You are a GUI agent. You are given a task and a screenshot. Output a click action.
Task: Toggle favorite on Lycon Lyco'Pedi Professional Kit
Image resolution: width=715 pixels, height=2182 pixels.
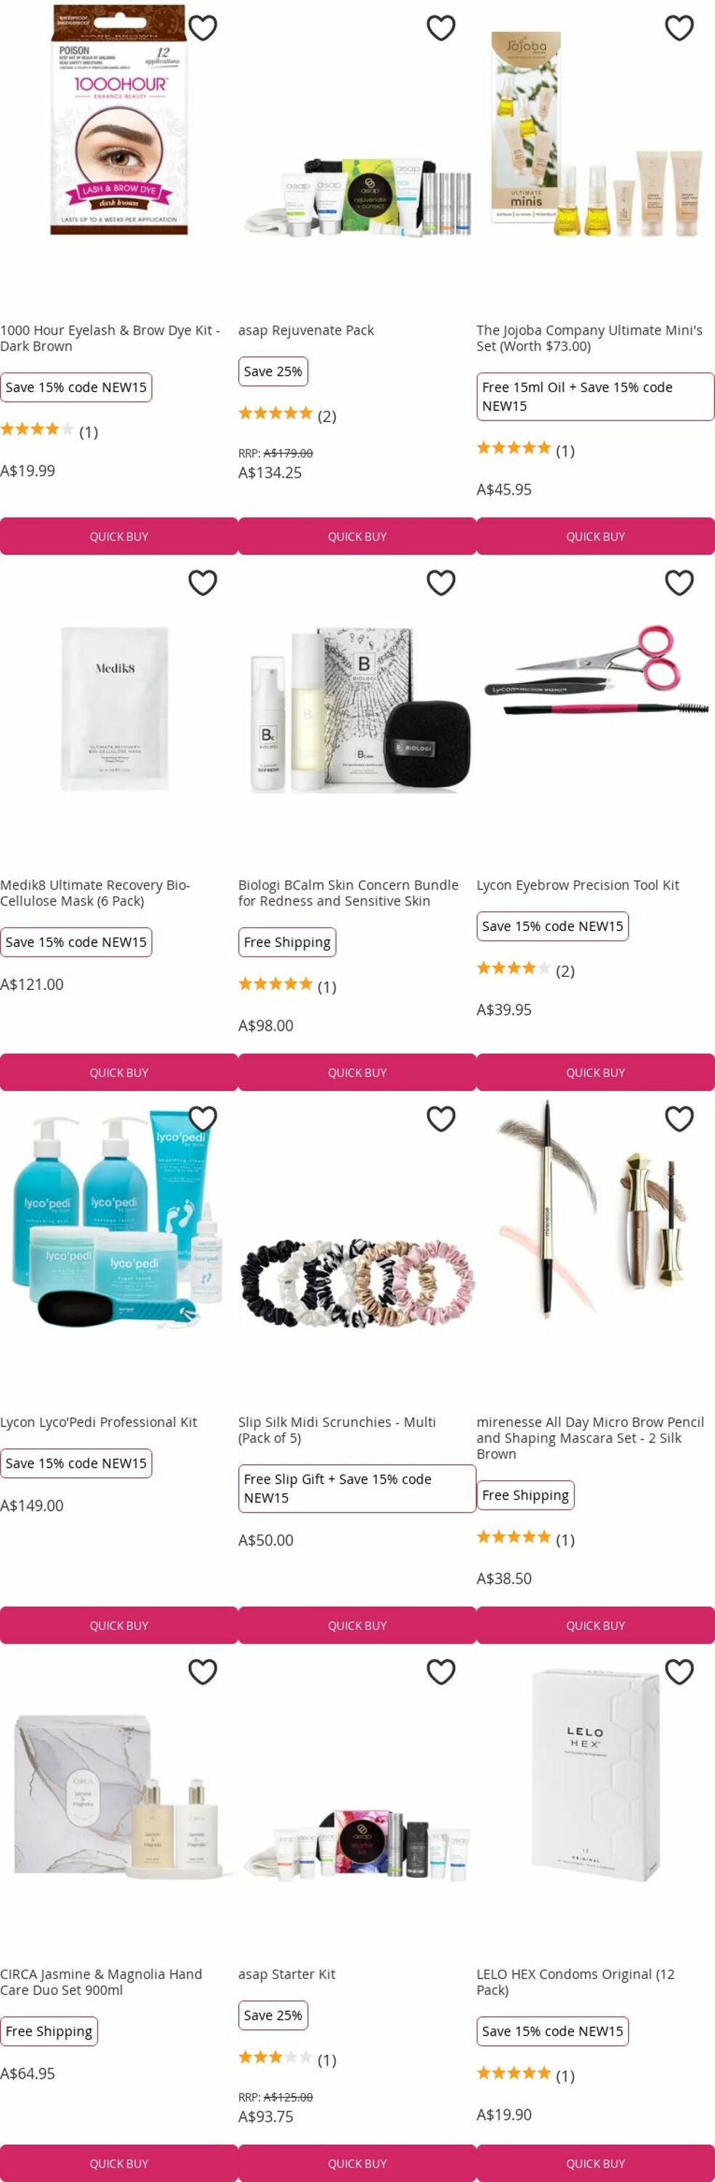pyautogui.click(x=202, y=1119)
